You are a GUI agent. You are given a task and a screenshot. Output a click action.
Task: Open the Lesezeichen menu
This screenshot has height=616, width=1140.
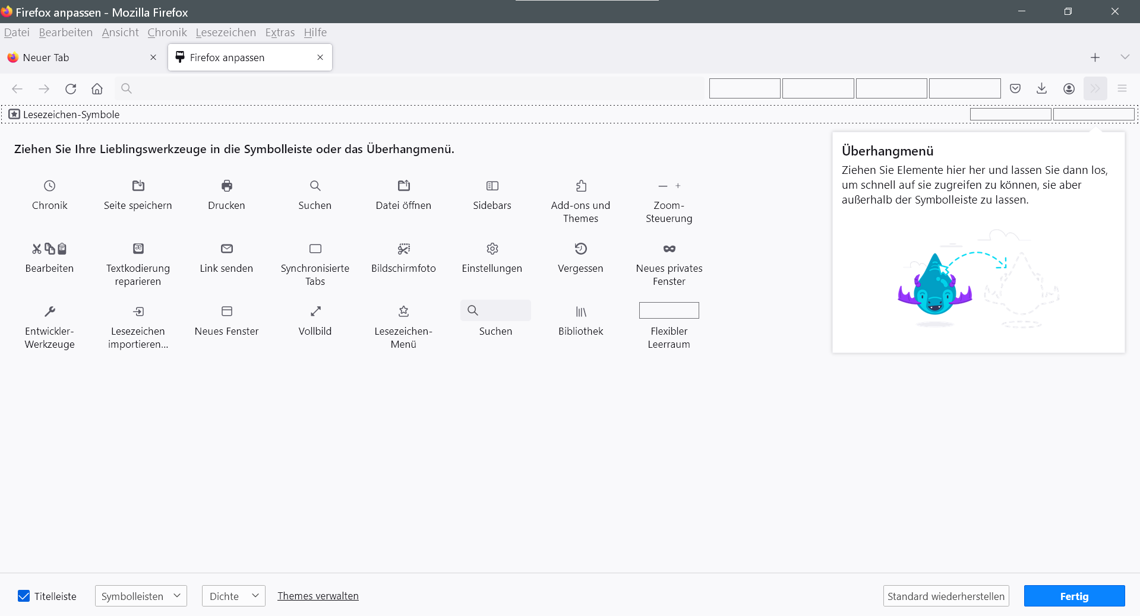point(226,32)
